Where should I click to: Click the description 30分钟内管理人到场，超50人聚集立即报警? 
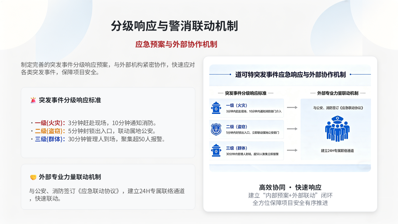click(x=252, y=154)
